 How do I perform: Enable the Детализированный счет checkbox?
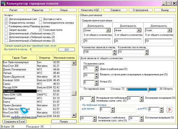coord(6,19)
